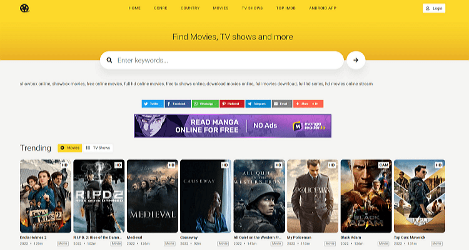Switch Trending to the TV Shows tab
Viewport: 469px width, 250px height.
(x=98, y=147)
